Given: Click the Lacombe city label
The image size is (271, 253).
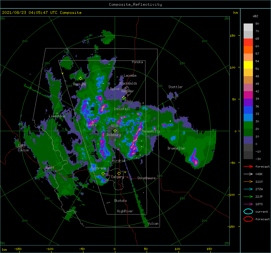Looking at the screenshot, I should coord(130,76).
